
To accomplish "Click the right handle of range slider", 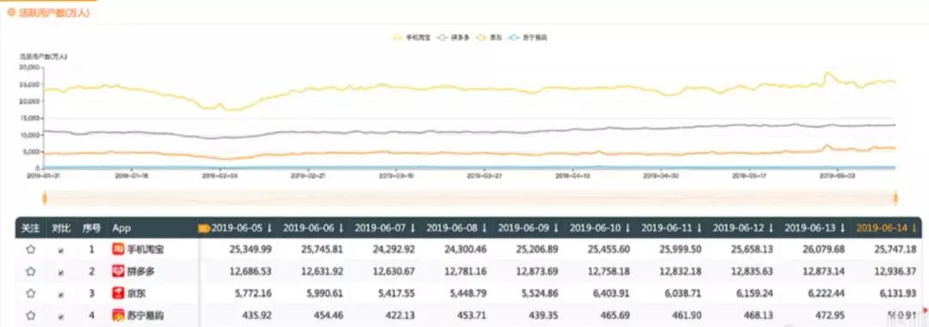I will [895, 197].
